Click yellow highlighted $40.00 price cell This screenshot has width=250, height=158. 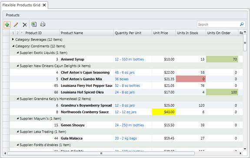(x=164, y=112)
